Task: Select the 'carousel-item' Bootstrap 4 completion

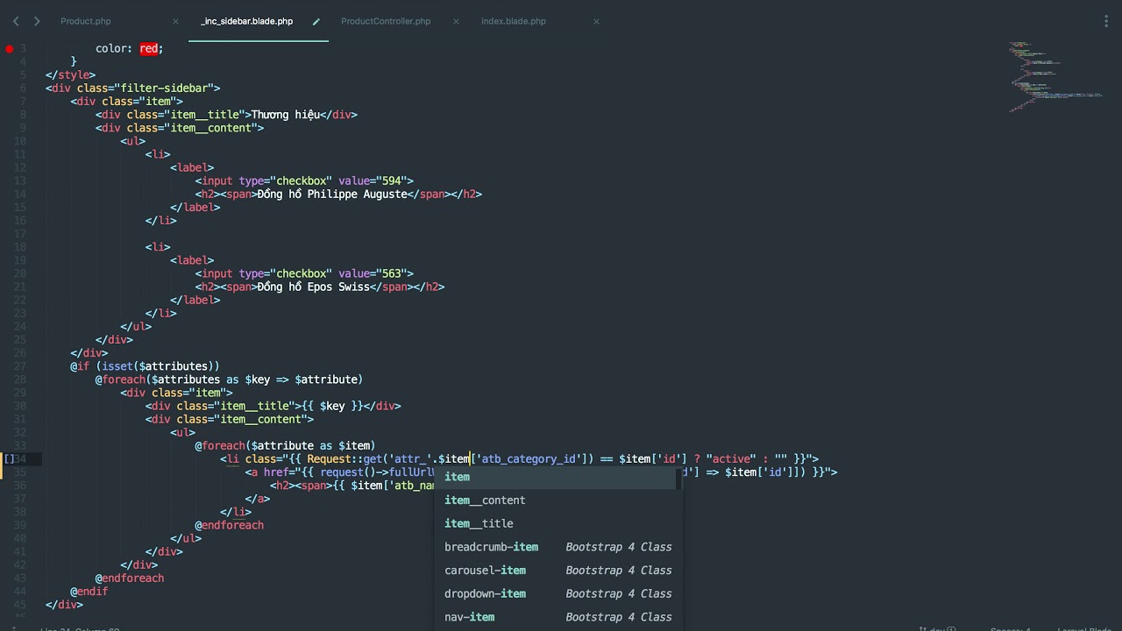Action: click(557, 571)
